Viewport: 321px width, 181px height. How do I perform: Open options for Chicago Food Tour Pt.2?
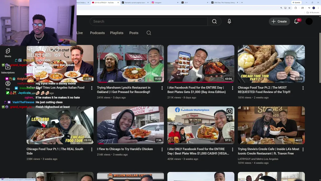click(303, 88)
